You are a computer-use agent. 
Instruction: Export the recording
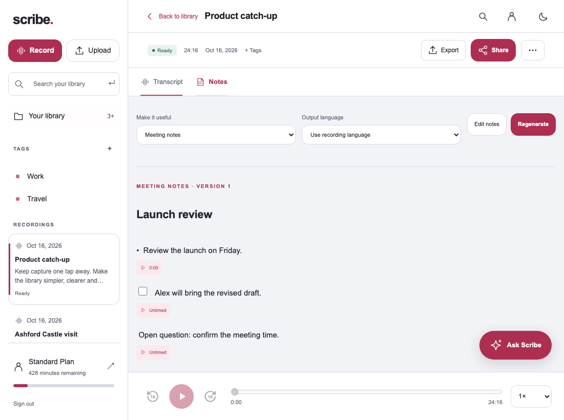coord(443,50)
